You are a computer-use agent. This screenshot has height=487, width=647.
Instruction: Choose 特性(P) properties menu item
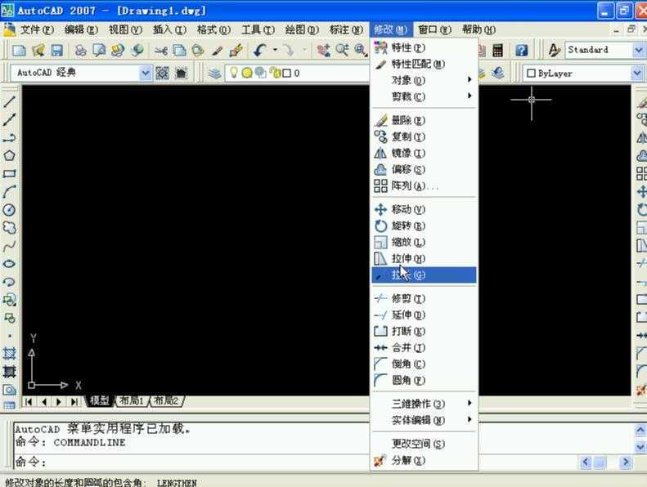tap(424, 48)
